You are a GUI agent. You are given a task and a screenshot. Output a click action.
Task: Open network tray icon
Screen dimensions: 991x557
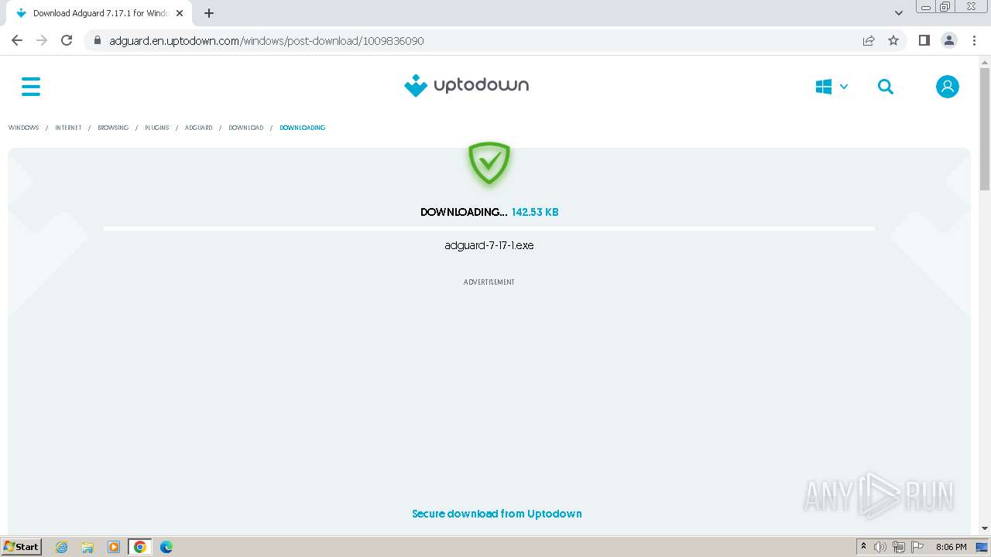click(899, 547)
